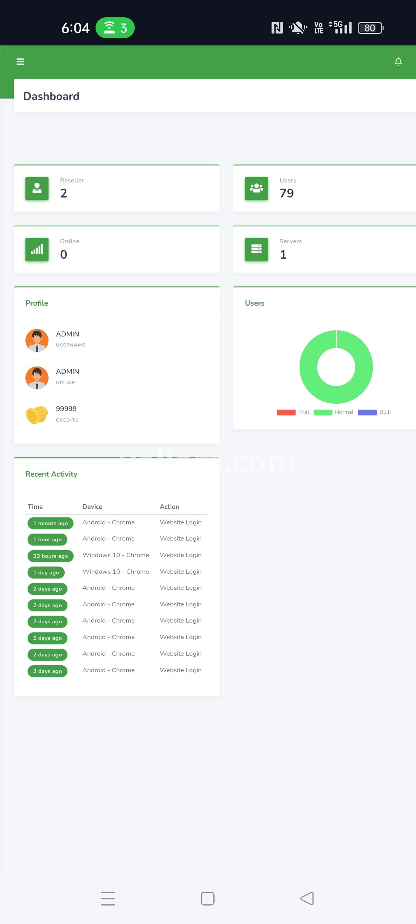Click the '1 minute ago' time badge
This screenshot has width=416, height=924.
(x=50, y=523)
